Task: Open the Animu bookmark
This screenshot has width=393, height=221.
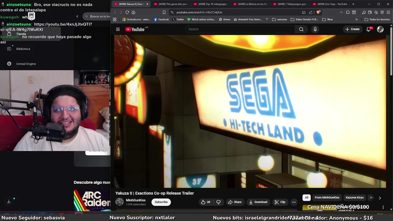Action: (x=225, y=19)
